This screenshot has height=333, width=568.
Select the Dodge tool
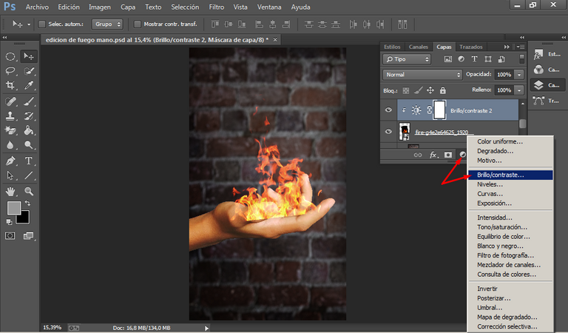tap(29, 145)
